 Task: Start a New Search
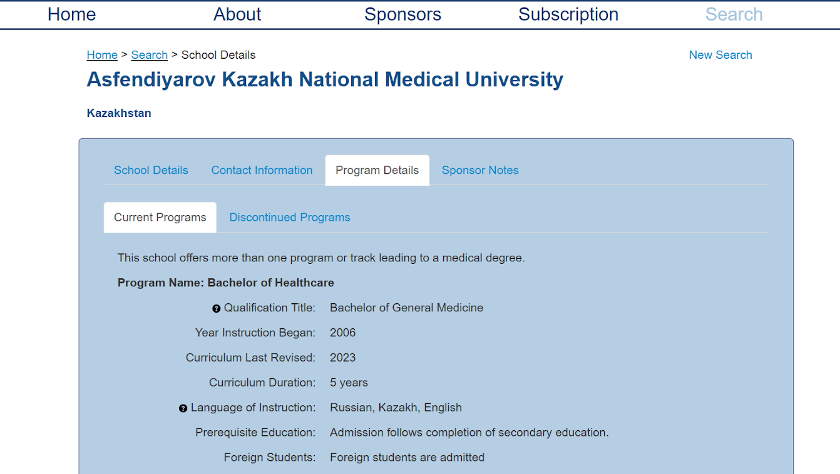pos(720,55)
